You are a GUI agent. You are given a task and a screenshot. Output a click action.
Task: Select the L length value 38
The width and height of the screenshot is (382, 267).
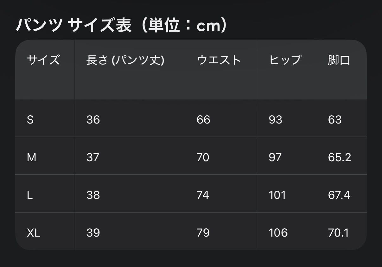pyautogui.click(x=93, y=195)
